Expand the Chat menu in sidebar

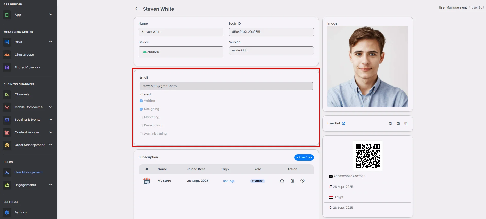[51, 42]
